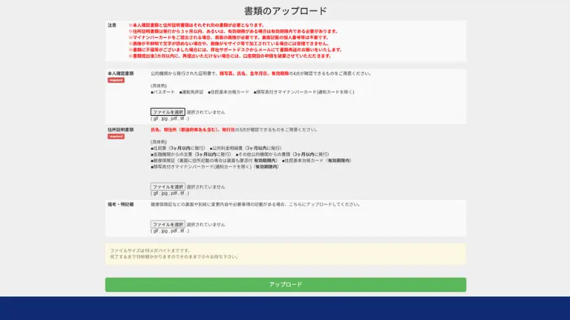Click file chooser button for 住所証明書類
Screen dimensions: 570x320
167,186
